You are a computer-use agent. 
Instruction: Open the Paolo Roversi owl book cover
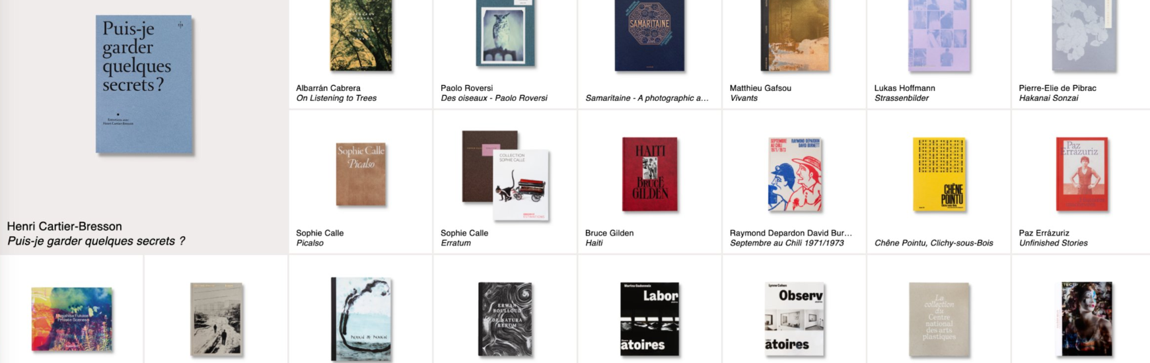[505, 33]
